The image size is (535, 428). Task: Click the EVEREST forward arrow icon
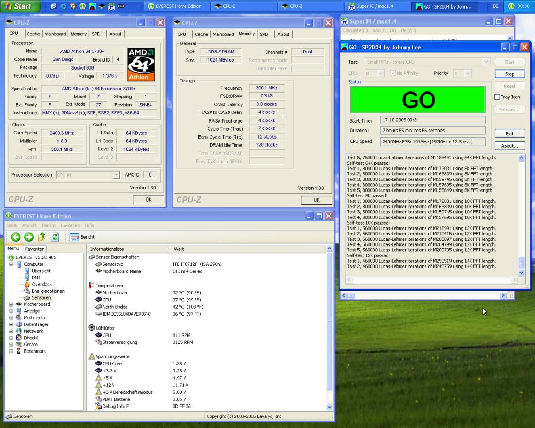[x=29, y=237]
